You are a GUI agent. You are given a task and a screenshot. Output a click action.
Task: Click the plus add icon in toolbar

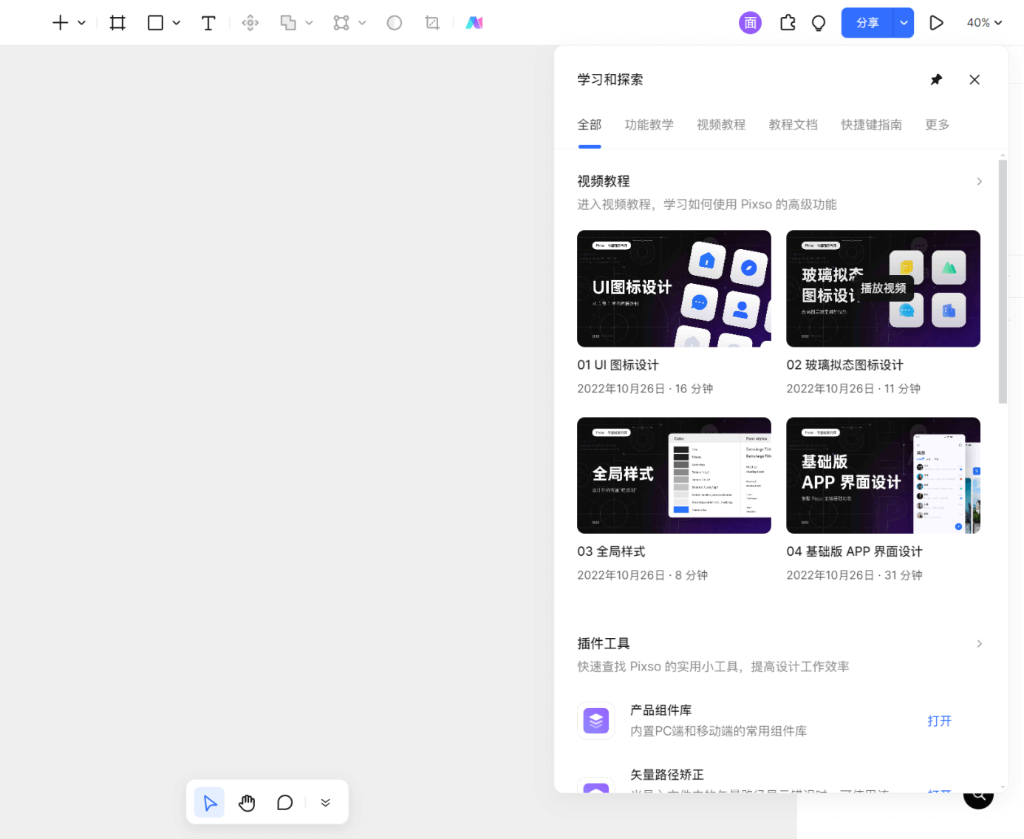[x=61, y=23]
